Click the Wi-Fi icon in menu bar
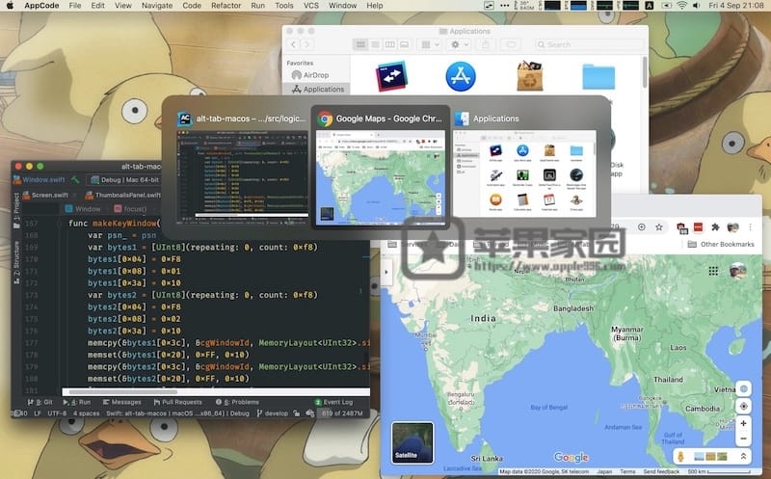Image resolution: width=771 pixels, height=479 pixels. [681, 6]
